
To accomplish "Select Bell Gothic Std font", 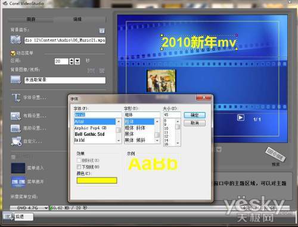I will [x=95, y=134].
